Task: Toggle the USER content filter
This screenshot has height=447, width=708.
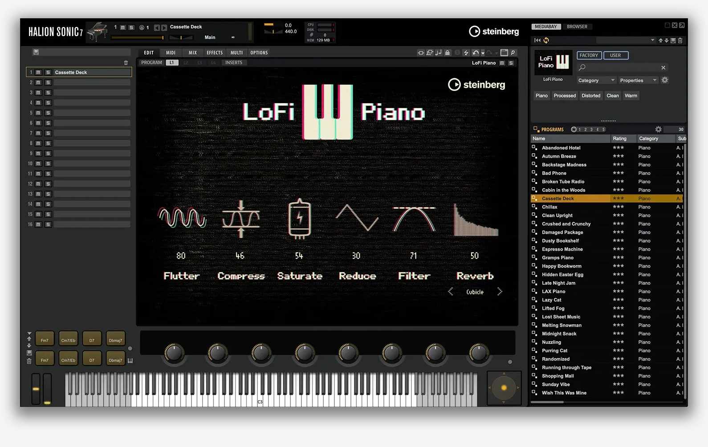Action: [615, 55]
